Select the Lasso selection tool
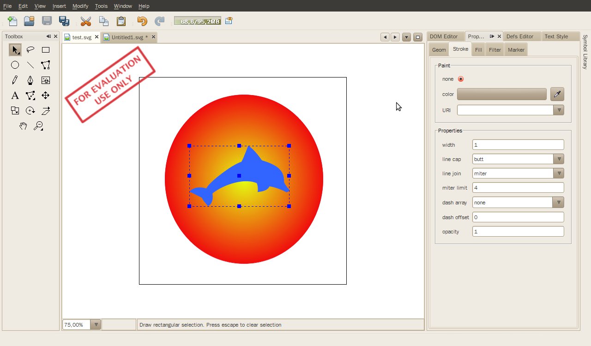The height and width of the screenshot is (346, 591). [30, 50]
